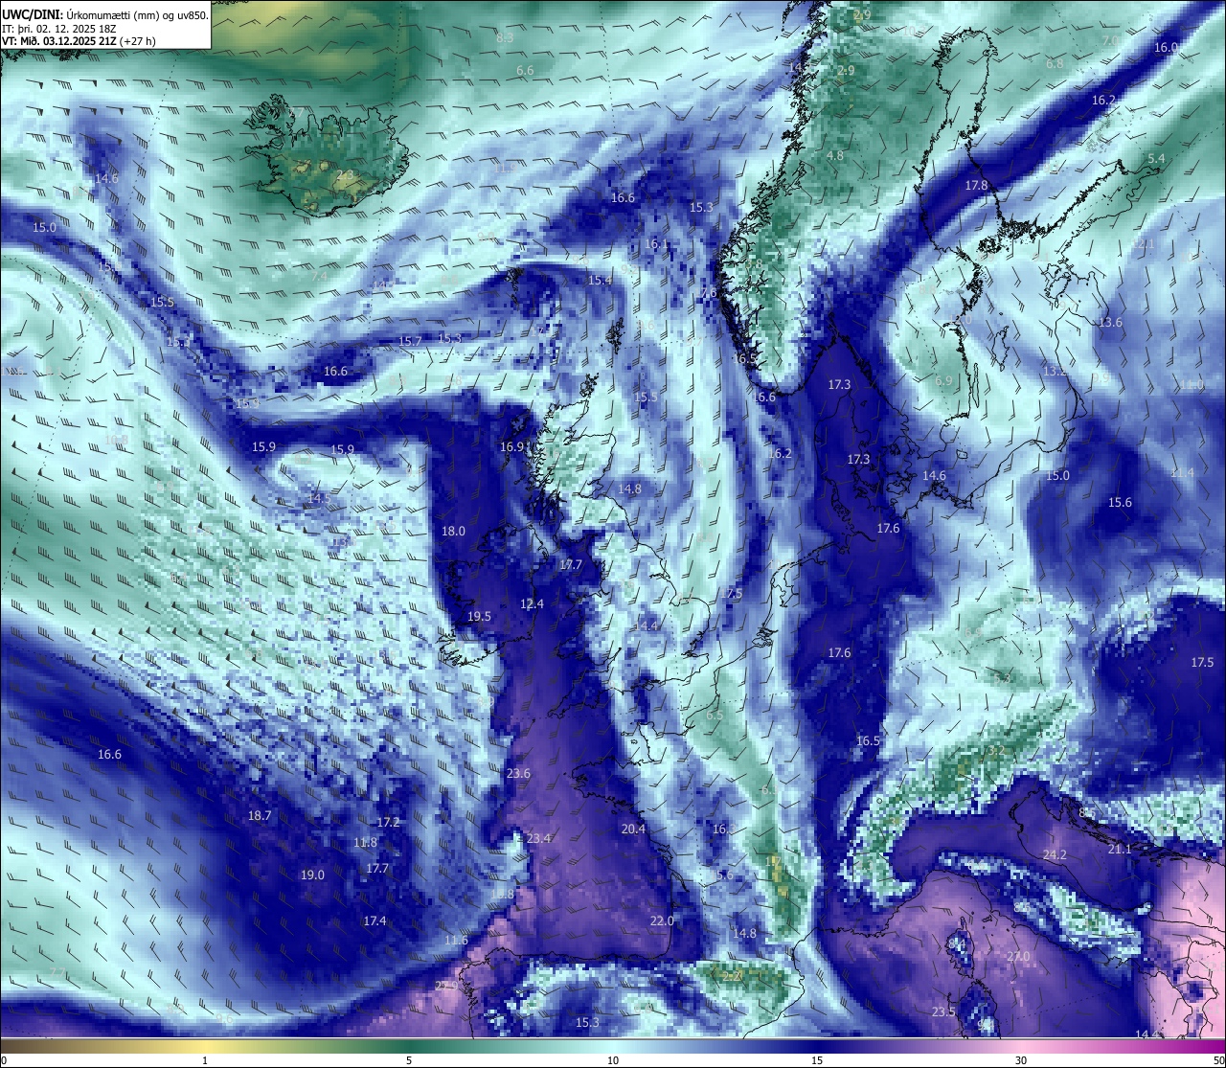Click the 18.7 value in the Atlantic

[x=260, y=816]
